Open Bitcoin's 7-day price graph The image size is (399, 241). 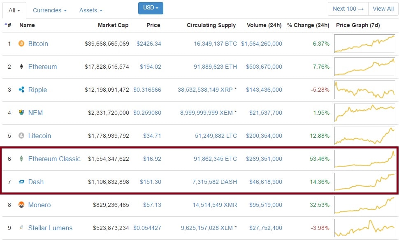365,44
